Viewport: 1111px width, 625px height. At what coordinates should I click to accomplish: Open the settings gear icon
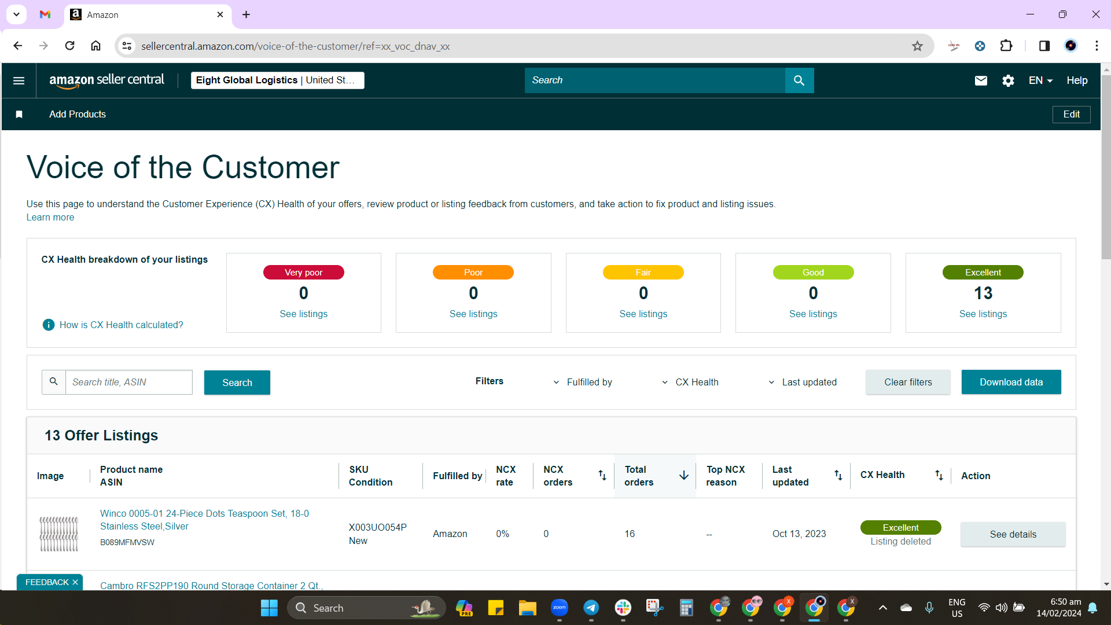(x=1008, y=80)
